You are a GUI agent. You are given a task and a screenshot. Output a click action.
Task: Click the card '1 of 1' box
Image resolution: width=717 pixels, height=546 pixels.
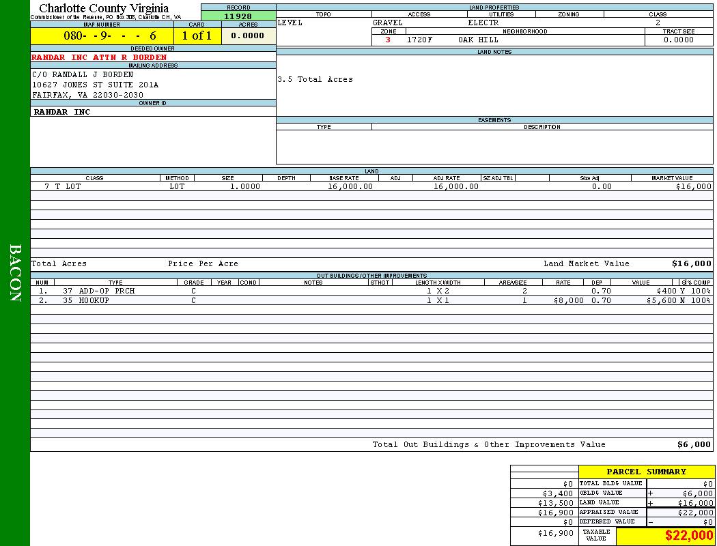[197, 36]
